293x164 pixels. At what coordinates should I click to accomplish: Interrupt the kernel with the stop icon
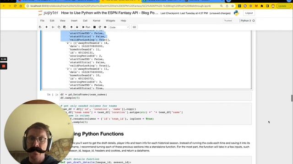pos(95,27)
